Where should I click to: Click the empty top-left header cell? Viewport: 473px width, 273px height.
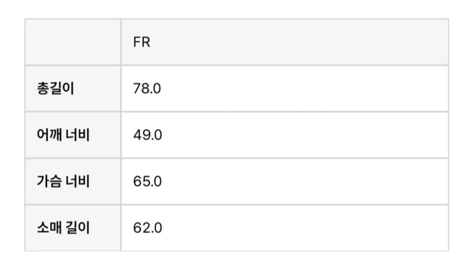[73, 42]
